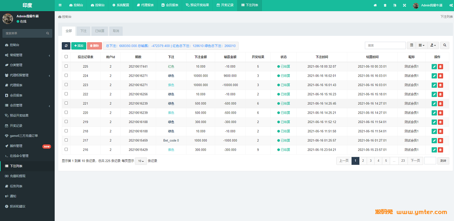454x221 pixels.
Task: Click the refresh button in table toolbar
Action: 66,46
